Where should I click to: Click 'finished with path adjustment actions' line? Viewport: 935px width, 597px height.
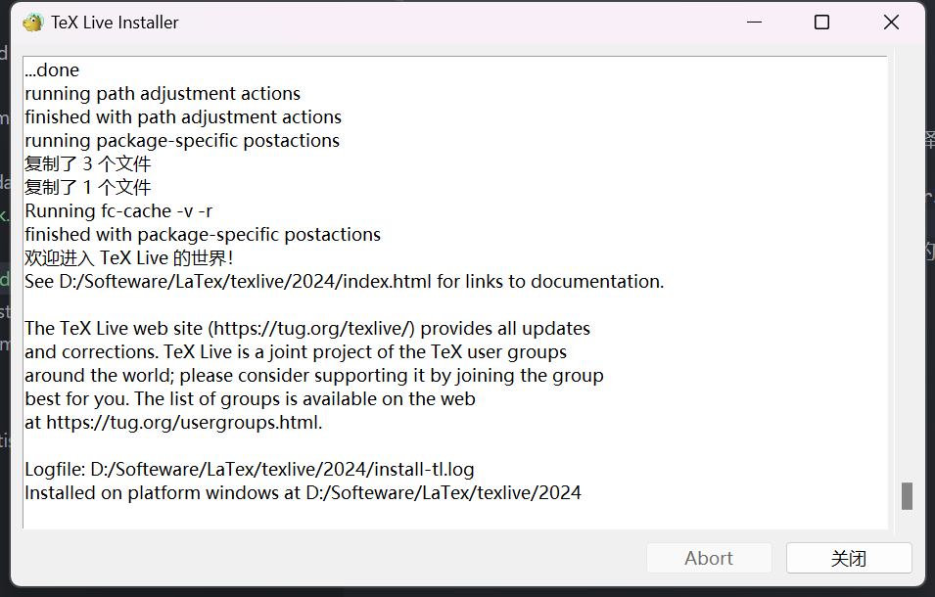coord(183,116)
